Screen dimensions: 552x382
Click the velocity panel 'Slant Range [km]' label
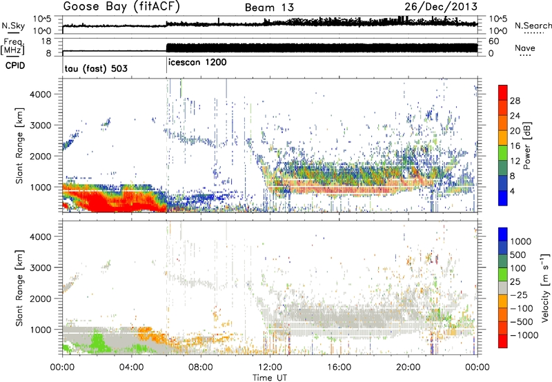tap(19, 288)
